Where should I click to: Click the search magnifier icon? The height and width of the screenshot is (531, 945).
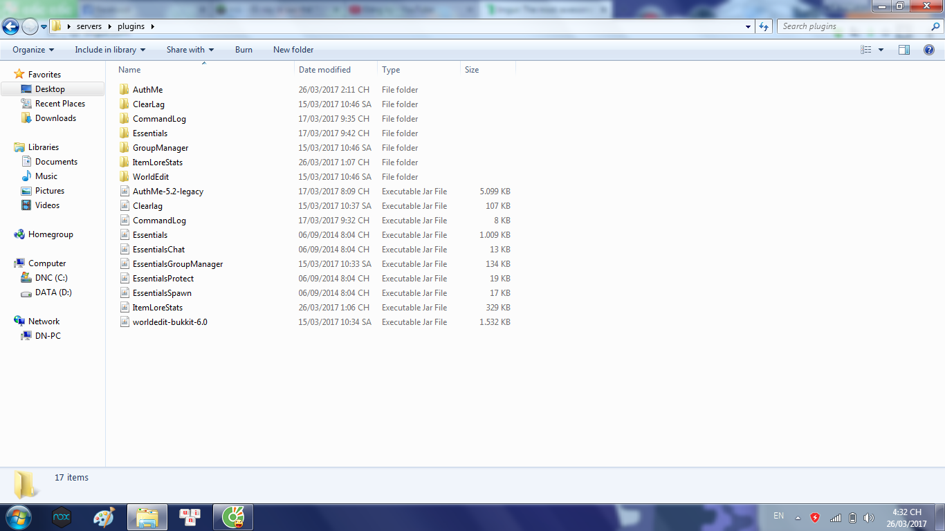click(935, 26)
